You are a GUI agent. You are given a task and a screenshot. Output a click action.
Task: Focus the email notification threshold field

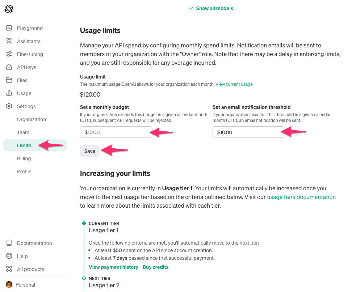[x=248, y=132]
